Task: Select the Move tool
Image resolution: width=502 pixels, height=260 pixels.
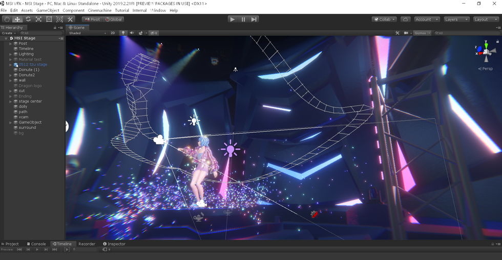Action: click(x=17, y=19)
